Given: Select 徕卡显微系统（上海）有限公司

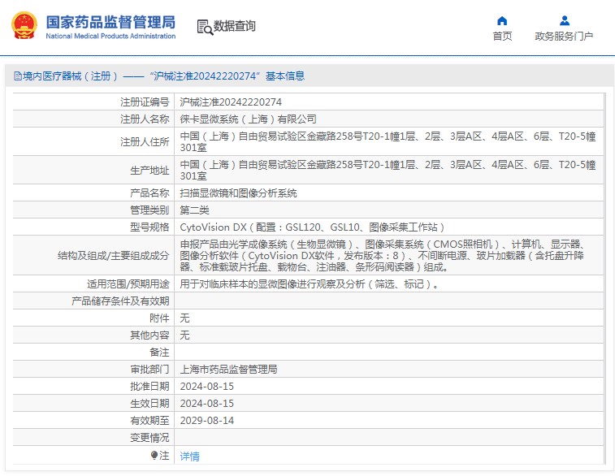Looking at the screenshot, I should (x=248, y=119).
